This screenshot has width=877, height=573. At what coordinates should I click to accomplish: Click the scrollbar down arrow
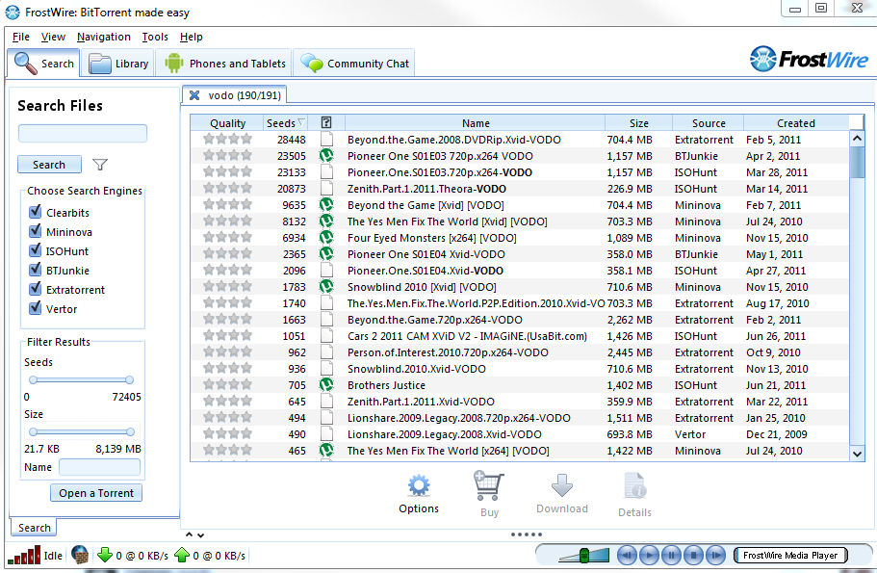click(857, 454)
